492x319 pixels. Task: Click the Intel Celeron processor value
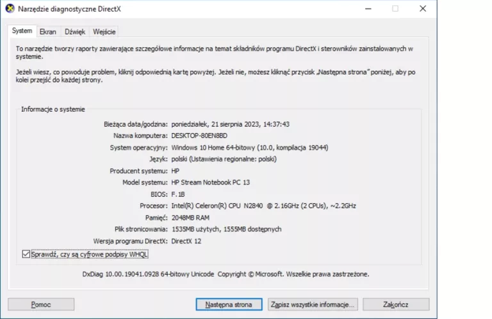(263, 206)
